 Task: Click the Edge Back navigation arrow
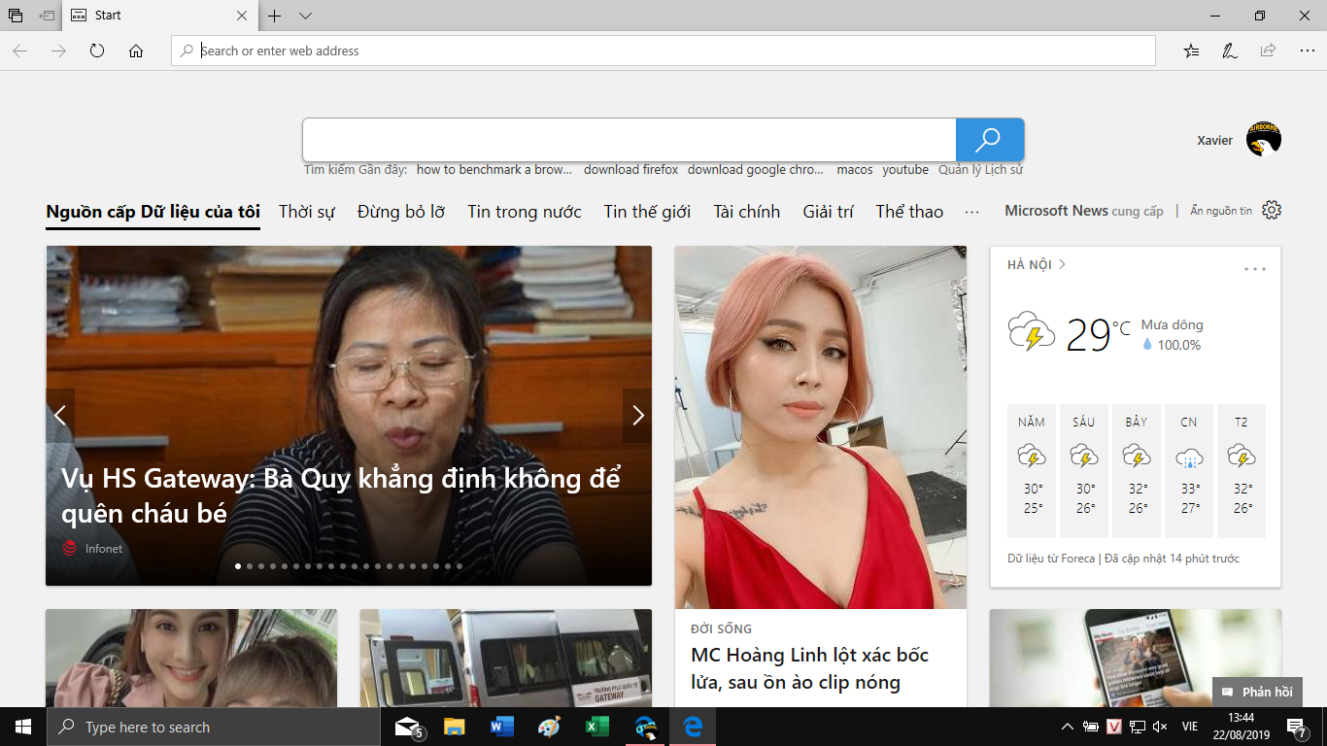point(19,51)
